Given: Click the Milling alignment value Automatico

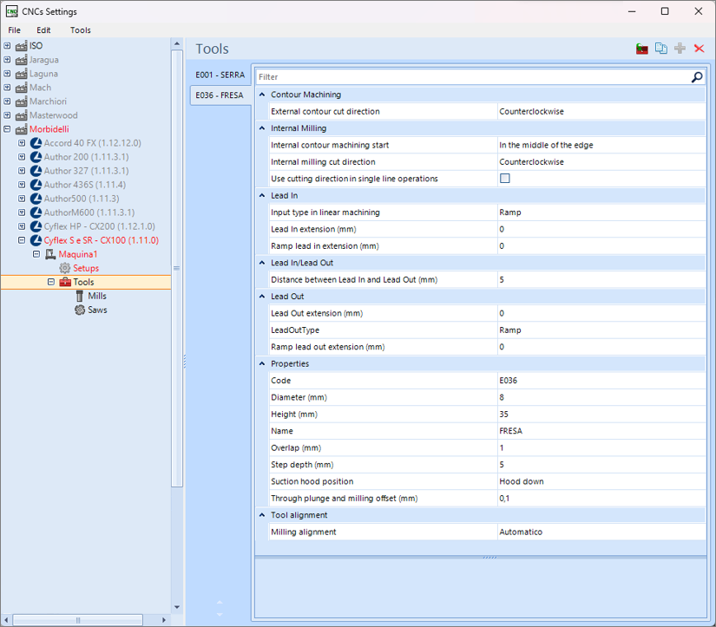Looking at the screenshot, I should tap(521, 532).
